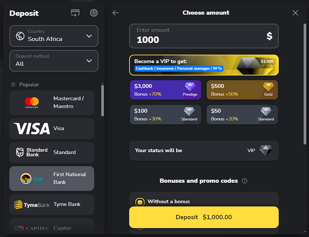The image size is (309, 237).
Task: Expand the Country South Africa dropdown
Action: coord(54,36)
